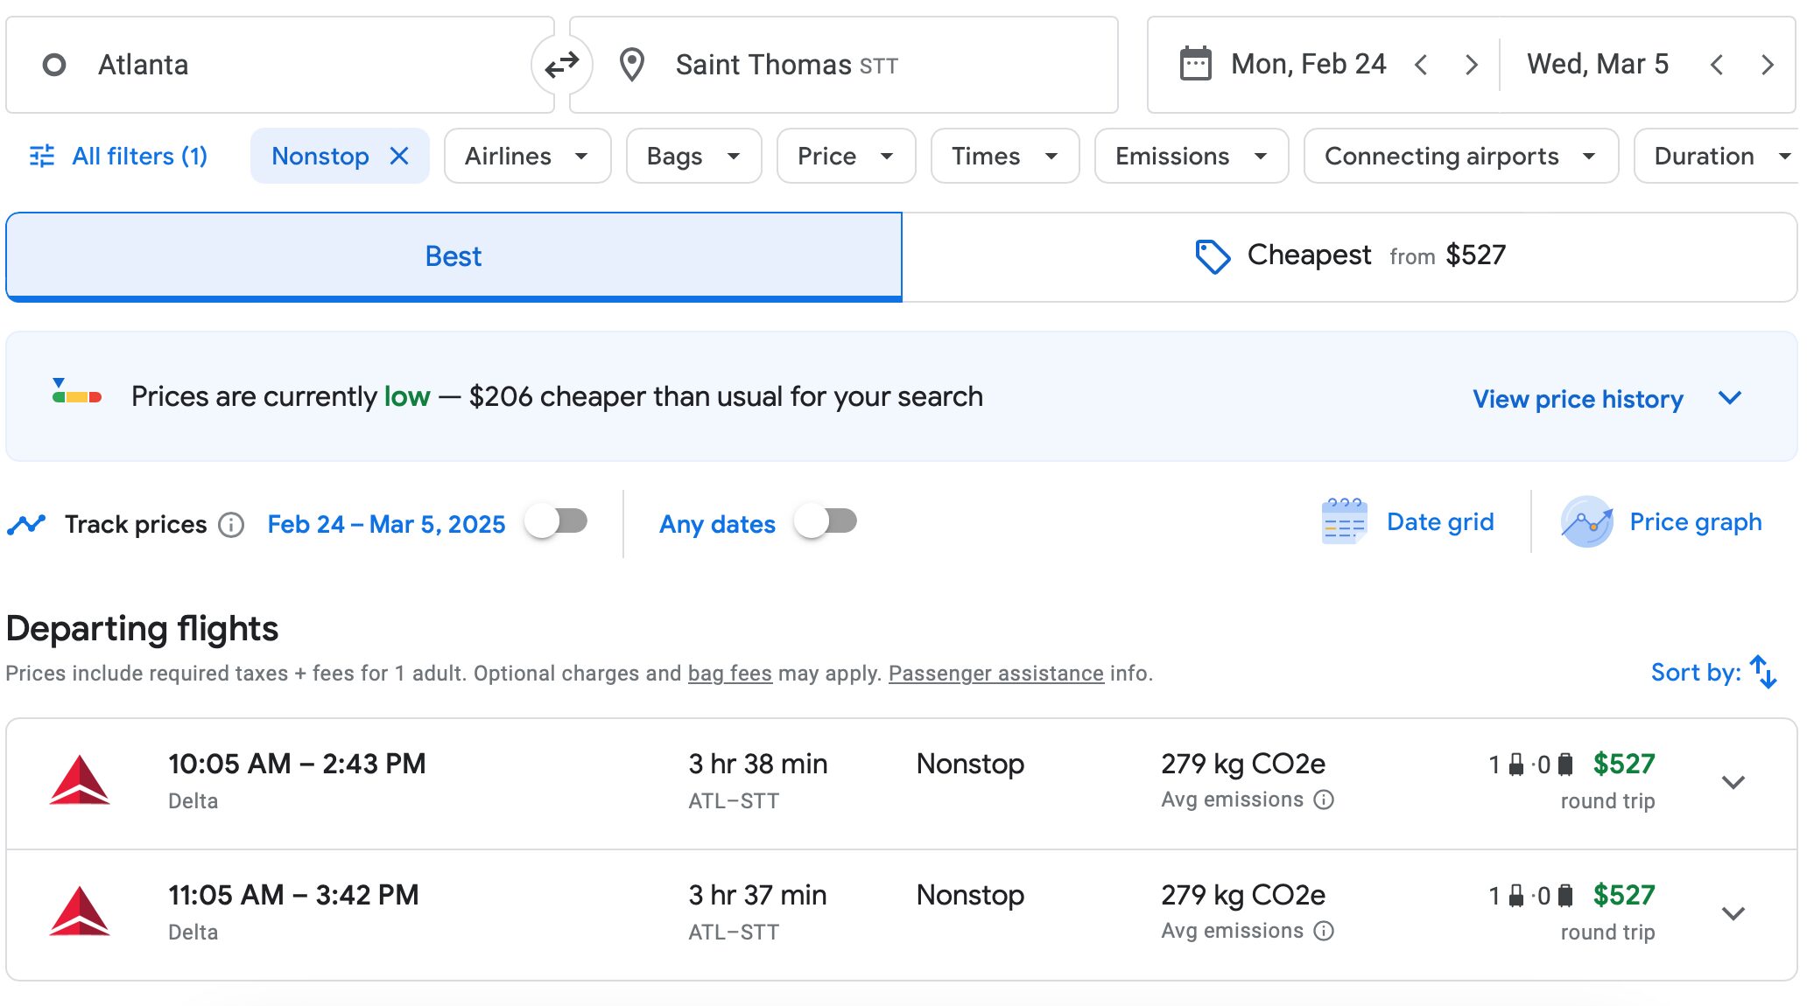The width and height of the screenshot is (1814, 1006).
Task: Click the Atlanta origin input field
Action: click(280, 65)
